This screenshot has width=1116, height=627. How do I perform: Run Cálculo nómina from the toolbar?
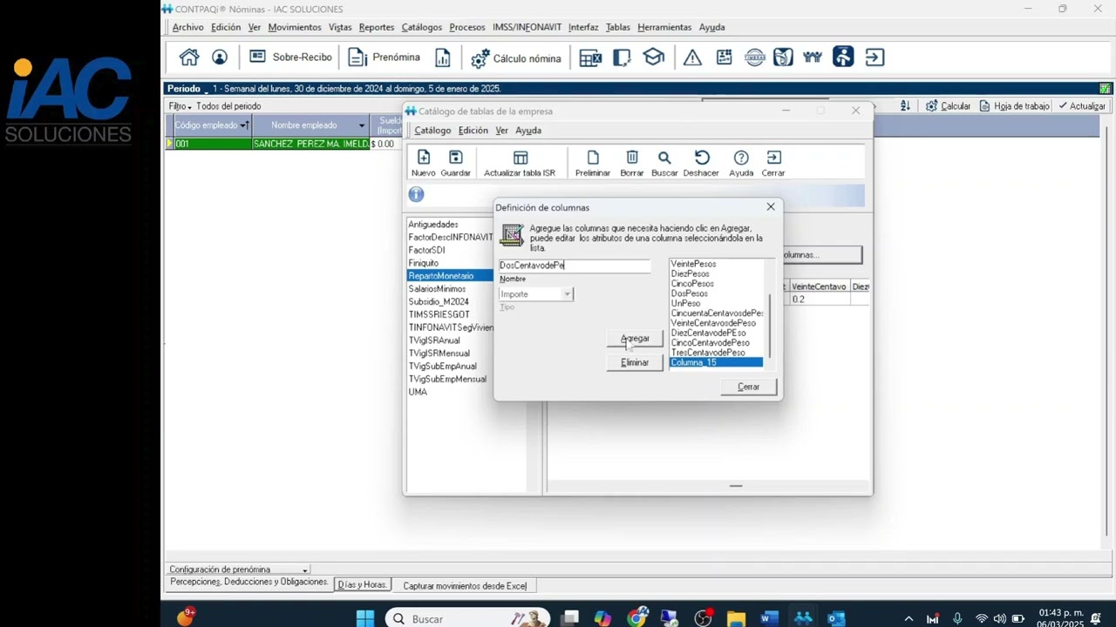pyautogui.click(x=516, y=58)
